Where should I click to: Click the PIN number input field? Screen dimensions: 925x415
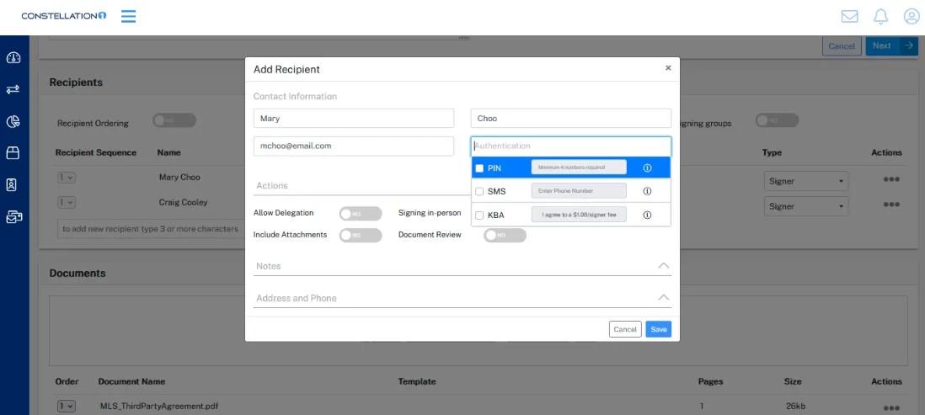coord(579,168)
